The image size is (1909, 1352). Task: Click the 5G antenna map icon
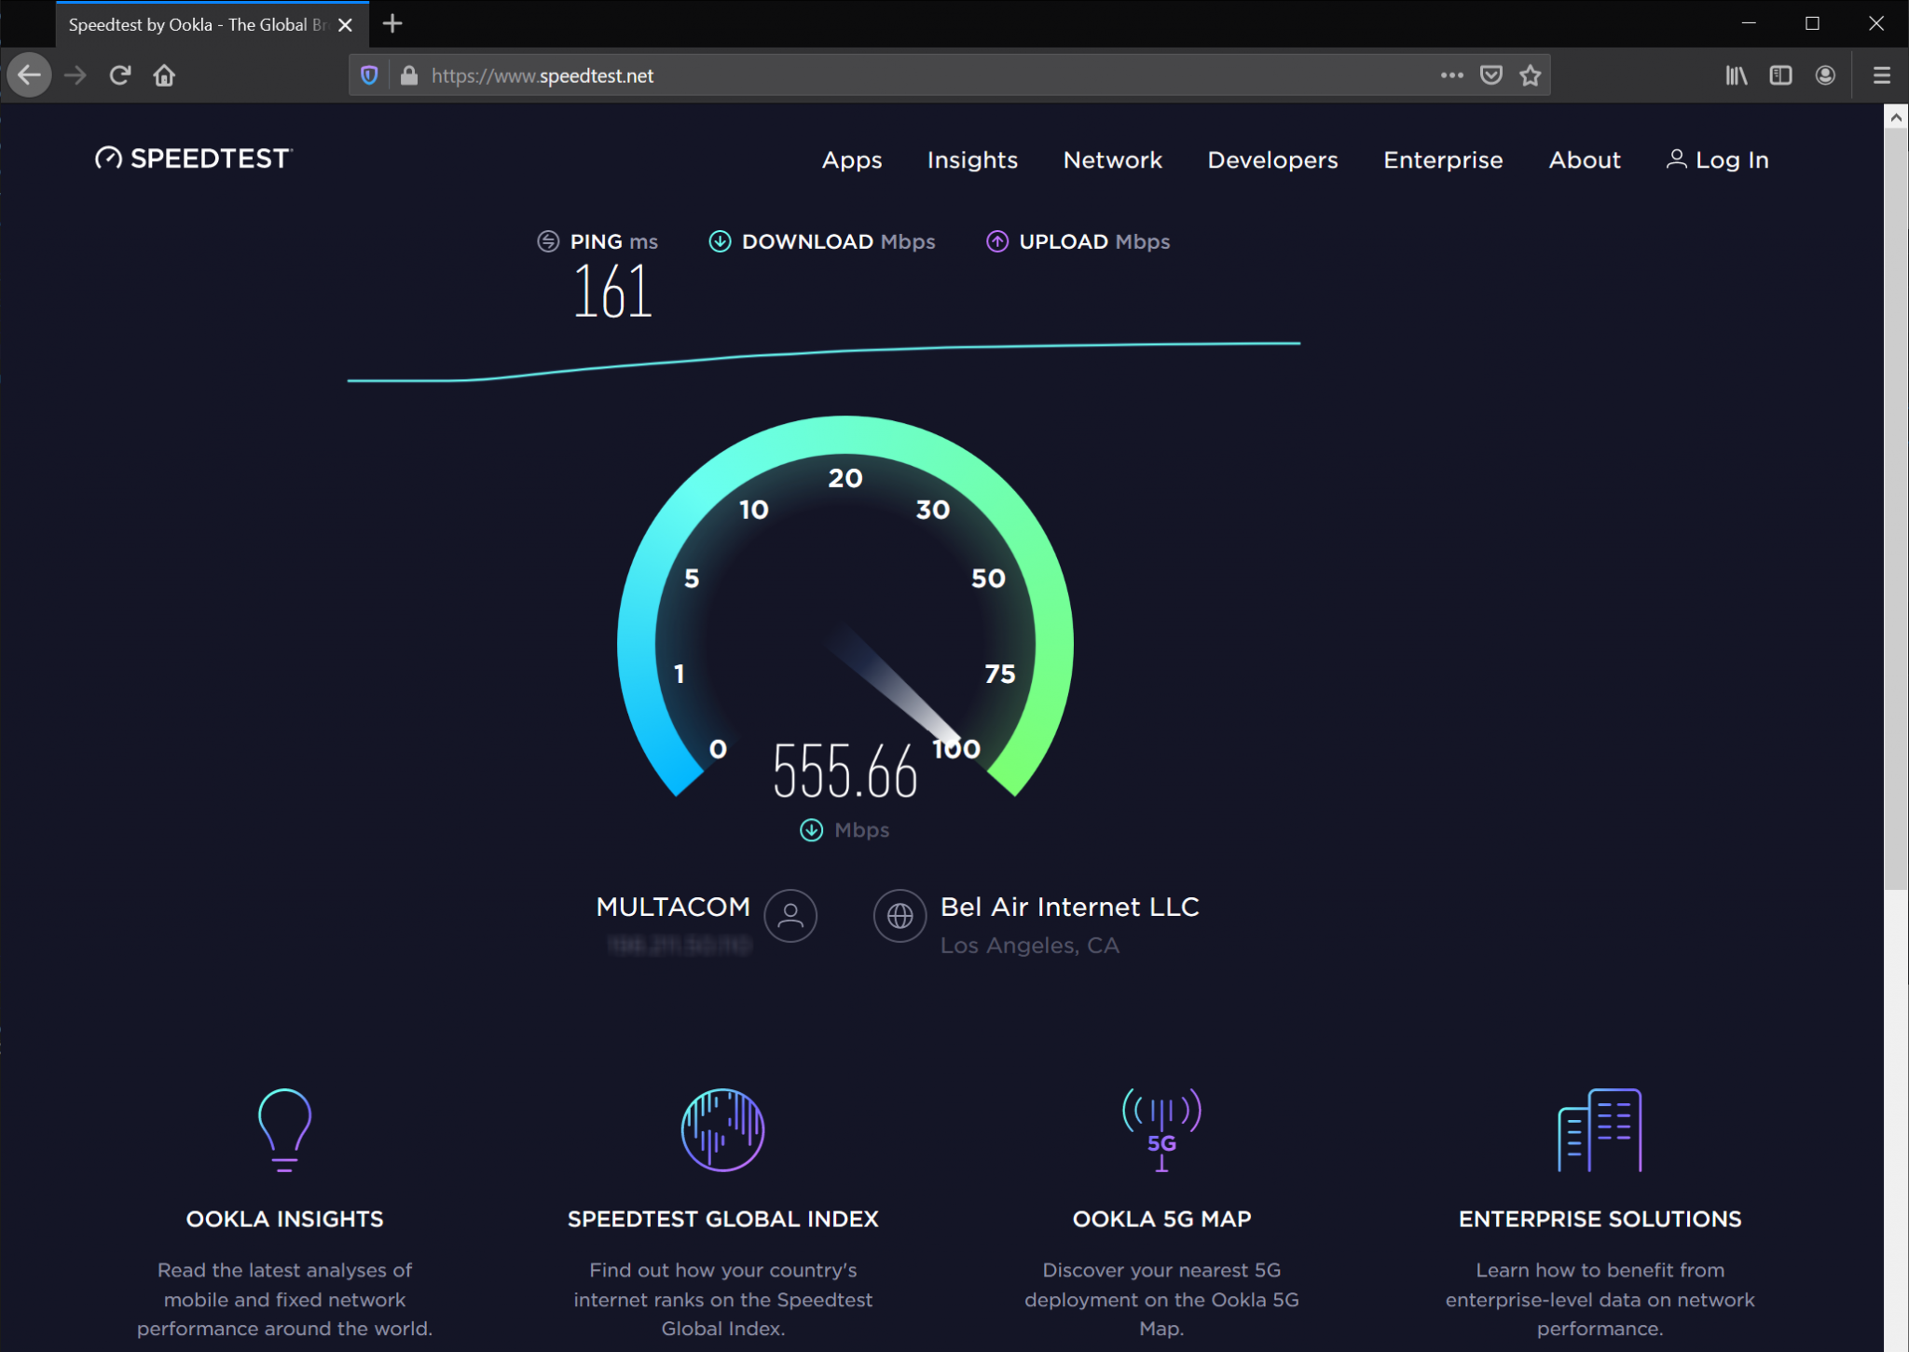pyautogui.click(x=1161, y=1129)
